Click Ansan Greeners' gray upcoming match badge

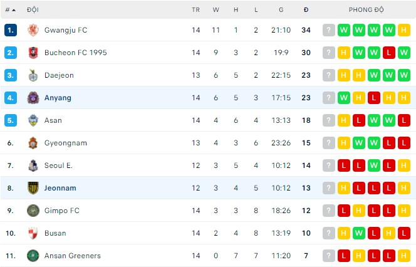coord(329,256)
